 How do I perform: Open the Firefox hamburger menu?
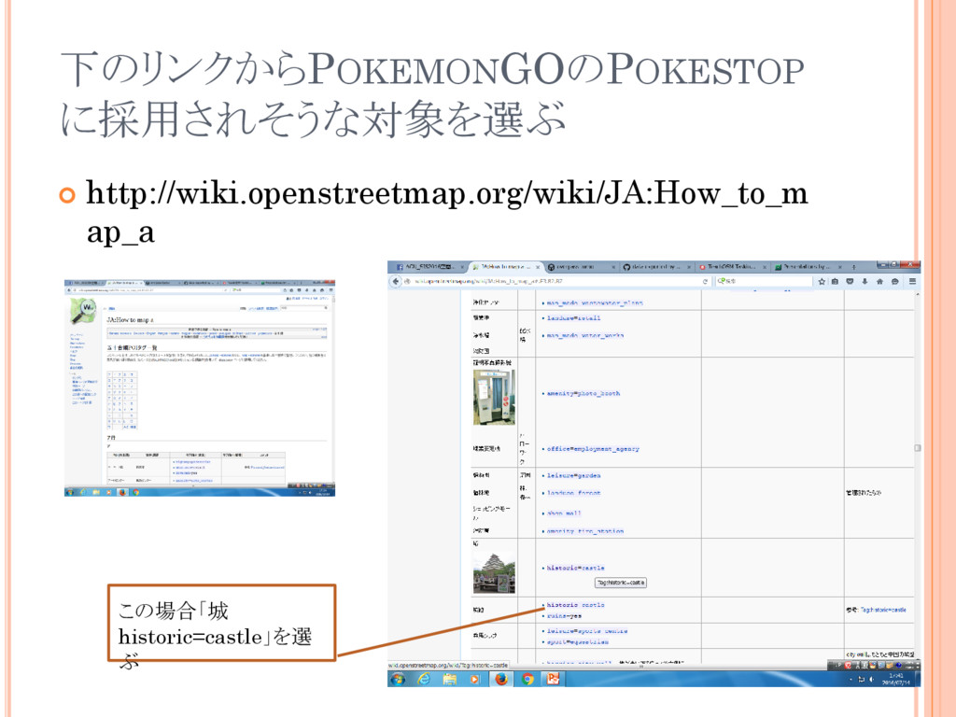tap(912, 281)
